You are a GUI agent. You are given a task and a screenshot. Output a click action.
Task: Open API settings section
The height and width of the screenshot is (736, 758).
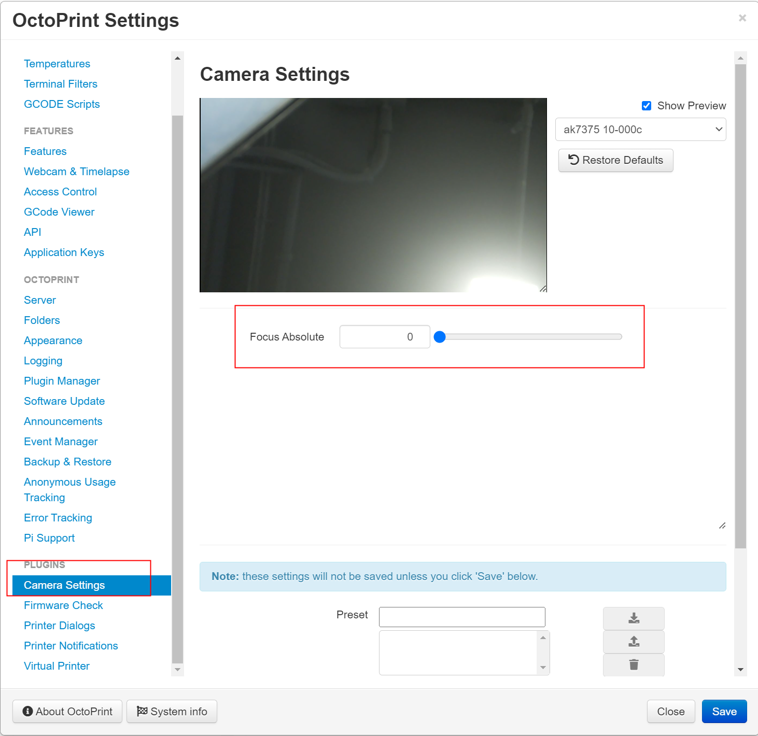tap(33, 232)
